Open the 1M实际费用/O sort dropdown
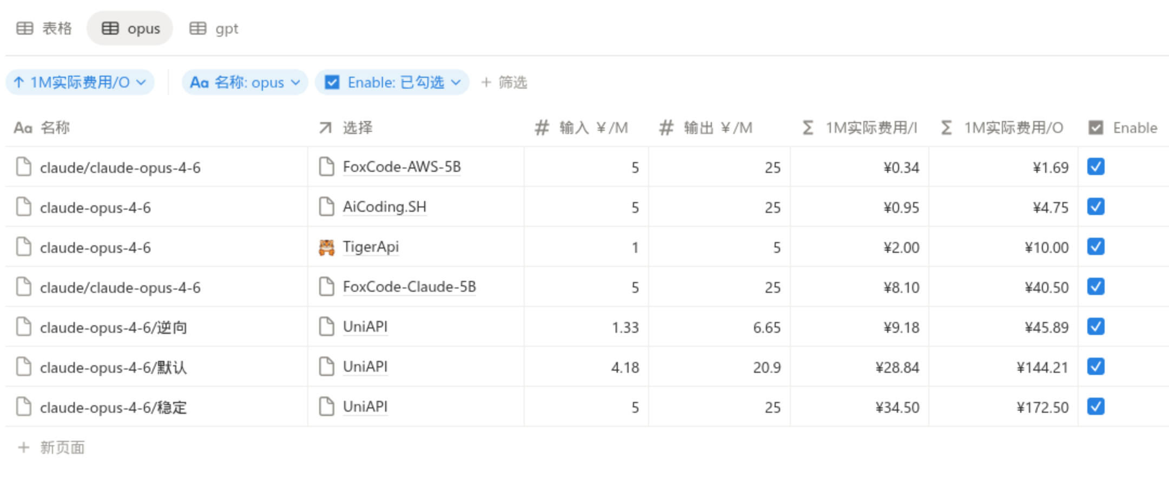The height and width of the screenshot is (483, 1169). [80, 83]
